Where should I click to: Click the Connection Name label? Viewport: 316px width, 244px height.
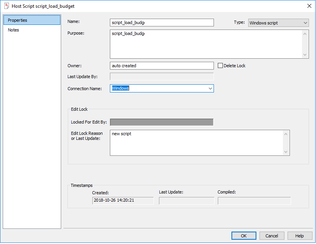point(85,89)
